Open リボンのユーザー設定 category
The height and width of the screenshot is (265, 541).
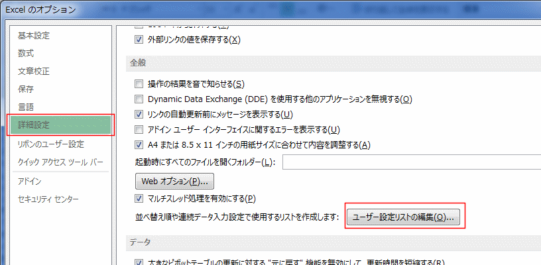point(50,144)
